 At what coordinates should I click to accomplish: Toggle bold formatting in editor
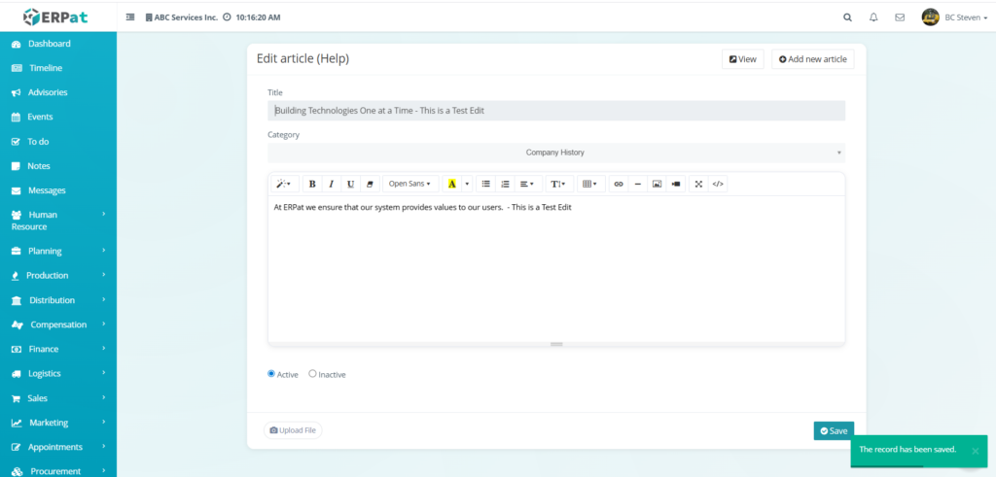click(x=312, y=184)
